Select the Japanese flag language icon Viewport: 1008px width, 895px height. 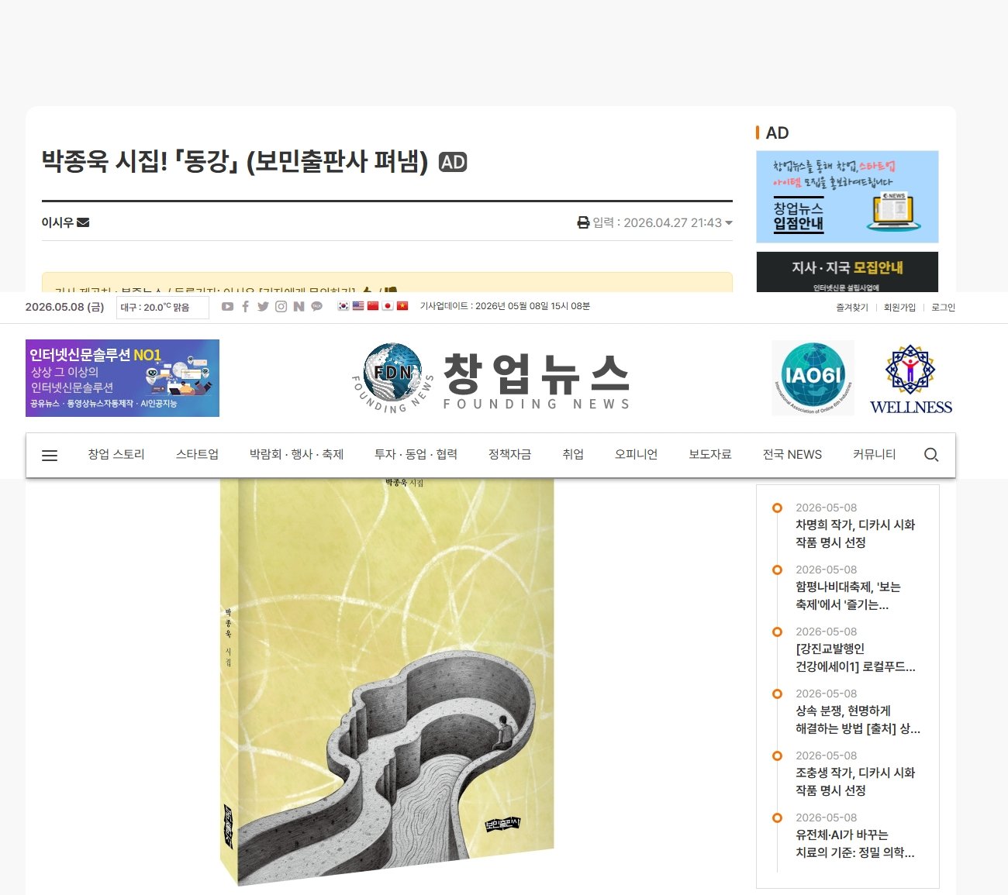coord(388,306)
